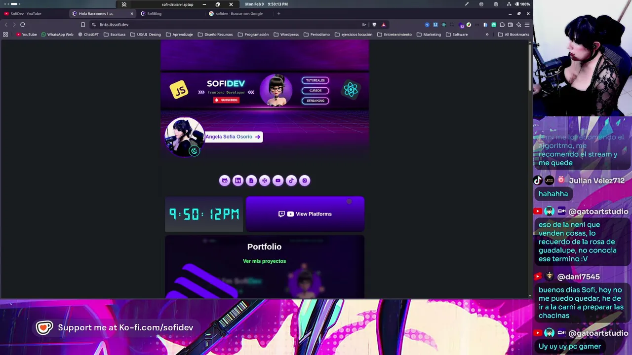Screen dimensions: 632x355
Task: Open the Programación bookmarks folder
Action: point(253,35)
